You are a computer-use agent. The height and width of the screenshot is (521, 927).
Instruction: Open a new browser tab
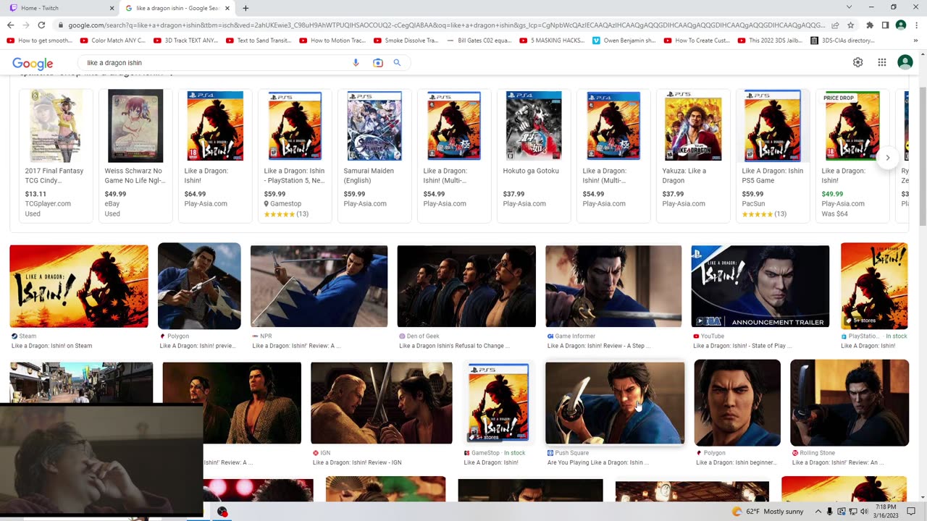[x=246, y=8]
